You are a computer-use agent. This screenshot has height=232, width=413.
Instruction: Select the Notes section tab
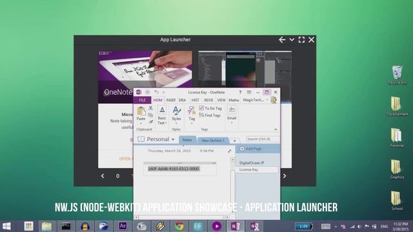[187, 140]
